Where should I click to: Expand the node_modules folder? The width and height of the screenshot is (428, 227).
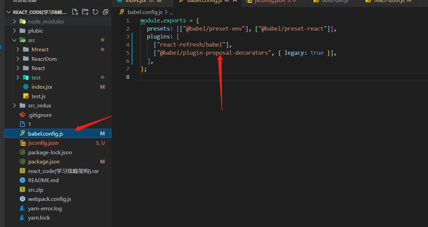pyautogui.click(x=14, y=21)
